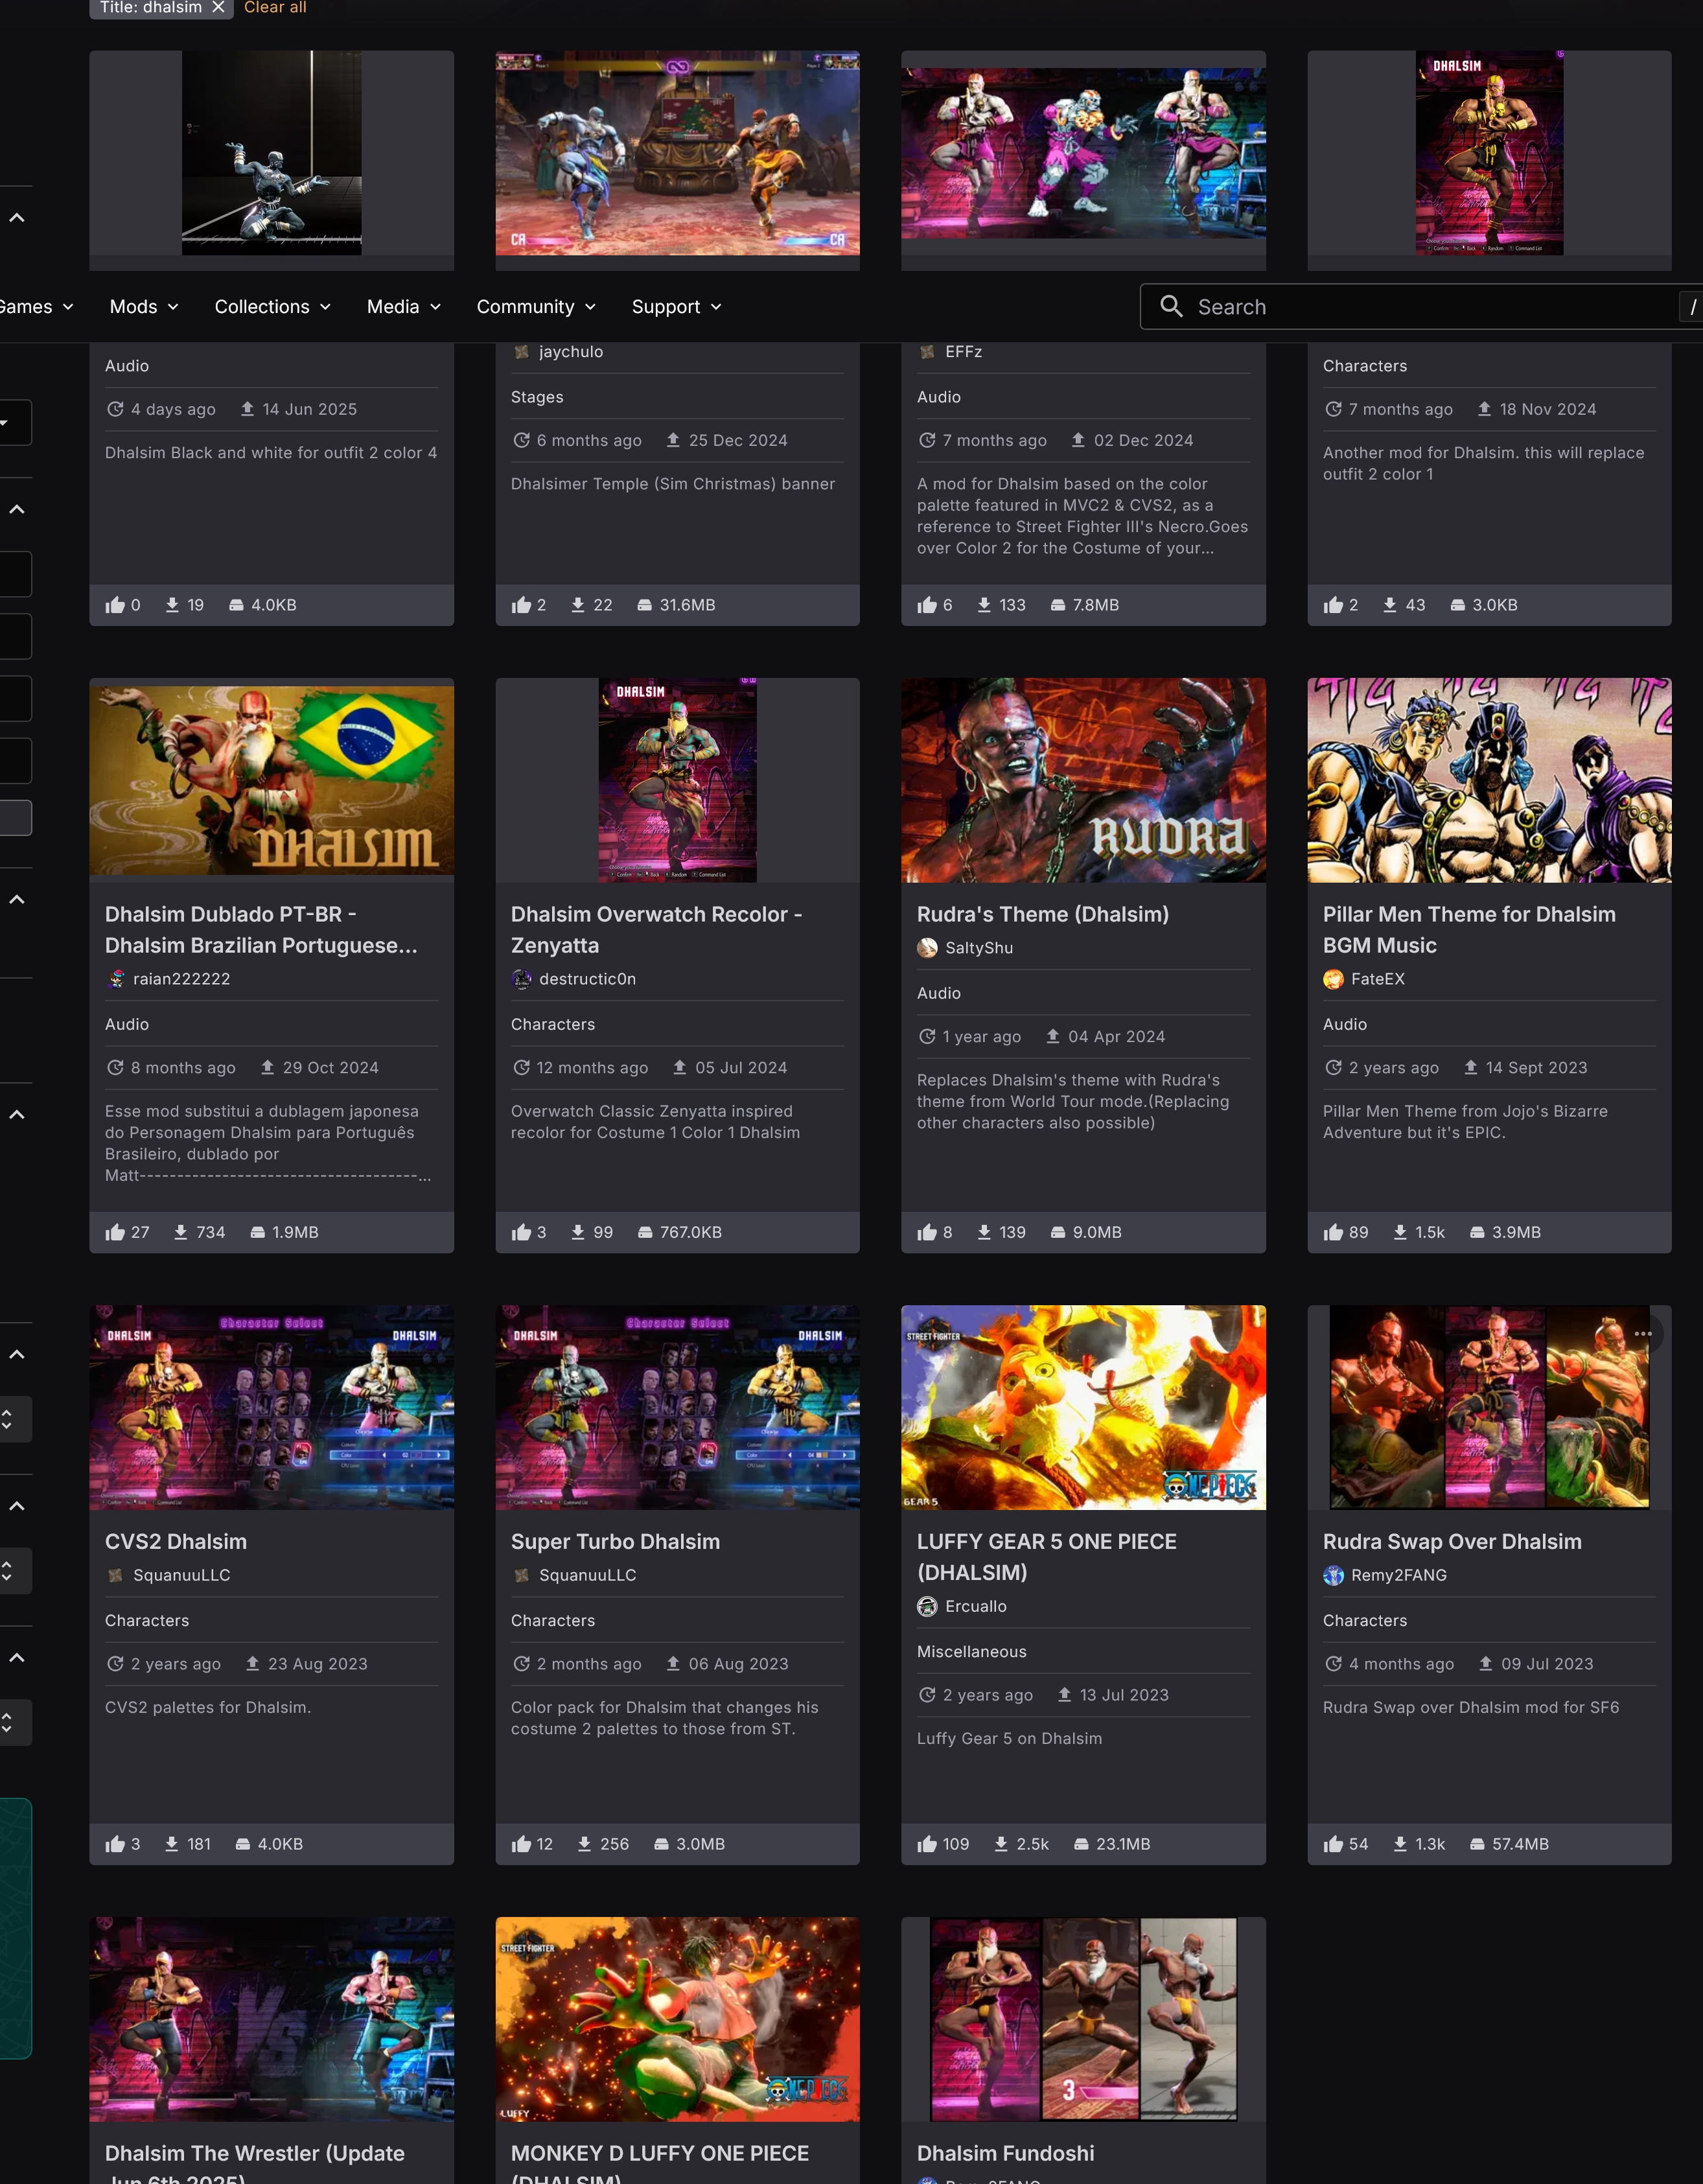This screenshot has width=1703, height=2184.
Task: Visit author Ercuallo's profile
Action: [x=975, y=1606]
